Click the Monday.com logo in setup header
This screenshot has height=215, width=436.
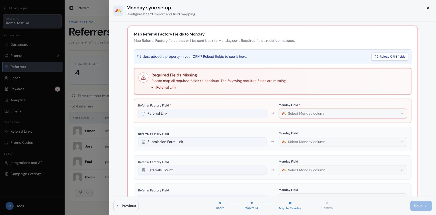[x=118, y=11]
